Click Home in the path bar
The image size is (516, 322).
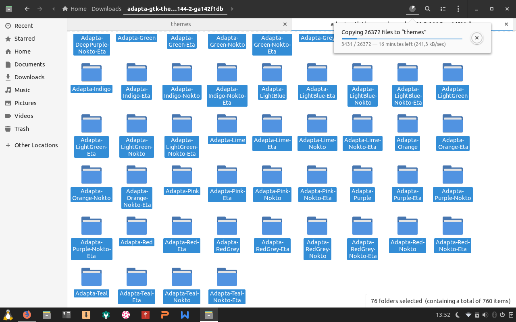click(75, 9)
